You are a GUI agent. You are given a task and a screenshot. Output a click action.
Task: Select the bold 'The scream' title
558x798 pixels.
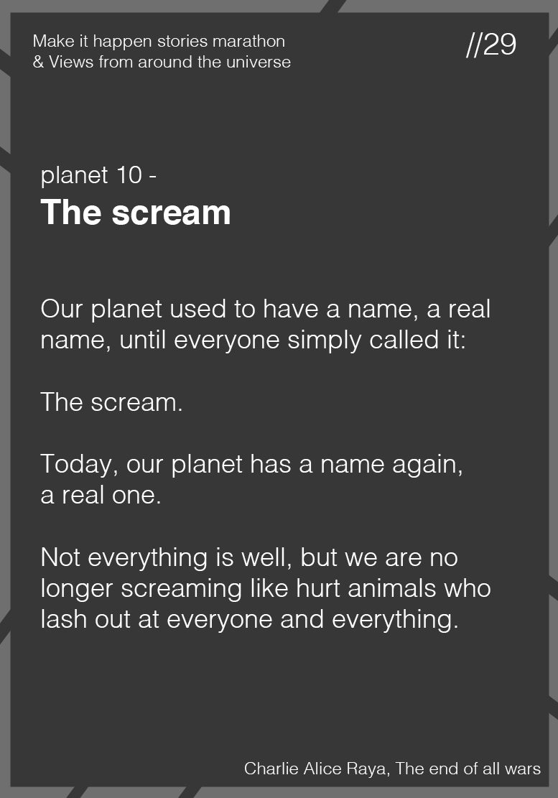click(x=135, y=212)
